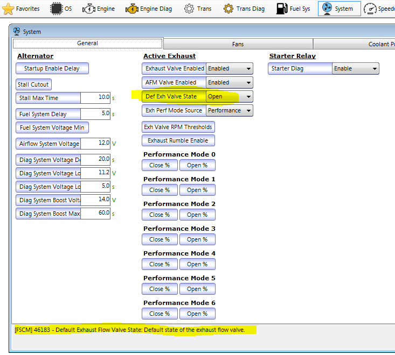Open the Def Exh Valve State dropdown
This screenshot has width=395, height=355.
248,97
